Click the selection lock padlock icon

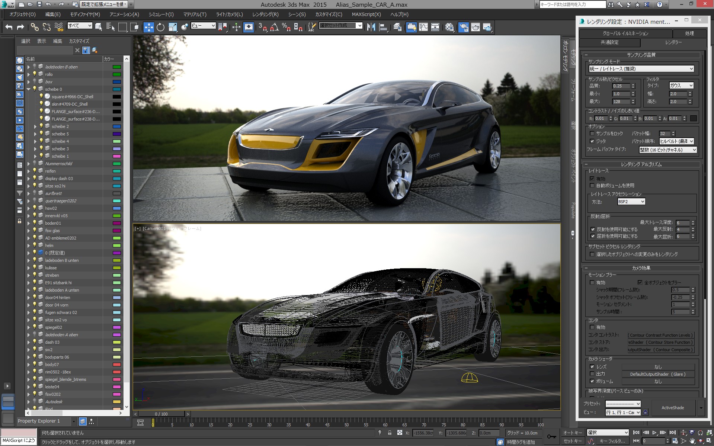pos(390,433)
